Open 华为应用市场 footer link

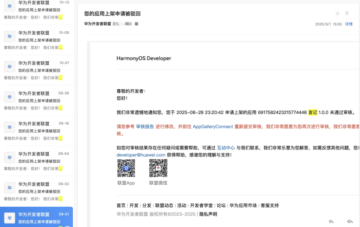(x=243, y=205)
